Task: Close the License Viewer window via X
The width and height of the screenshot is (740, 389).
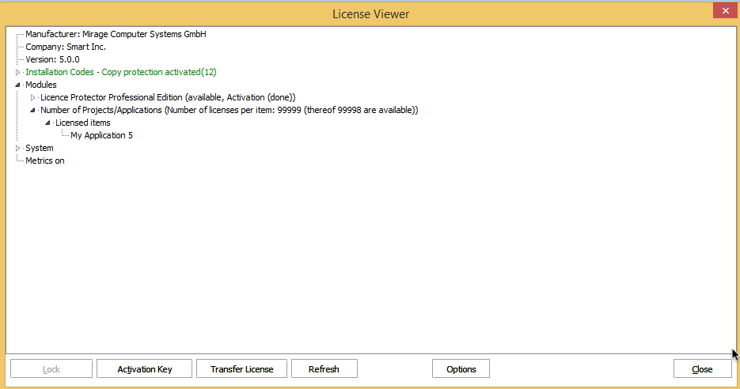Action: (726, 10)
